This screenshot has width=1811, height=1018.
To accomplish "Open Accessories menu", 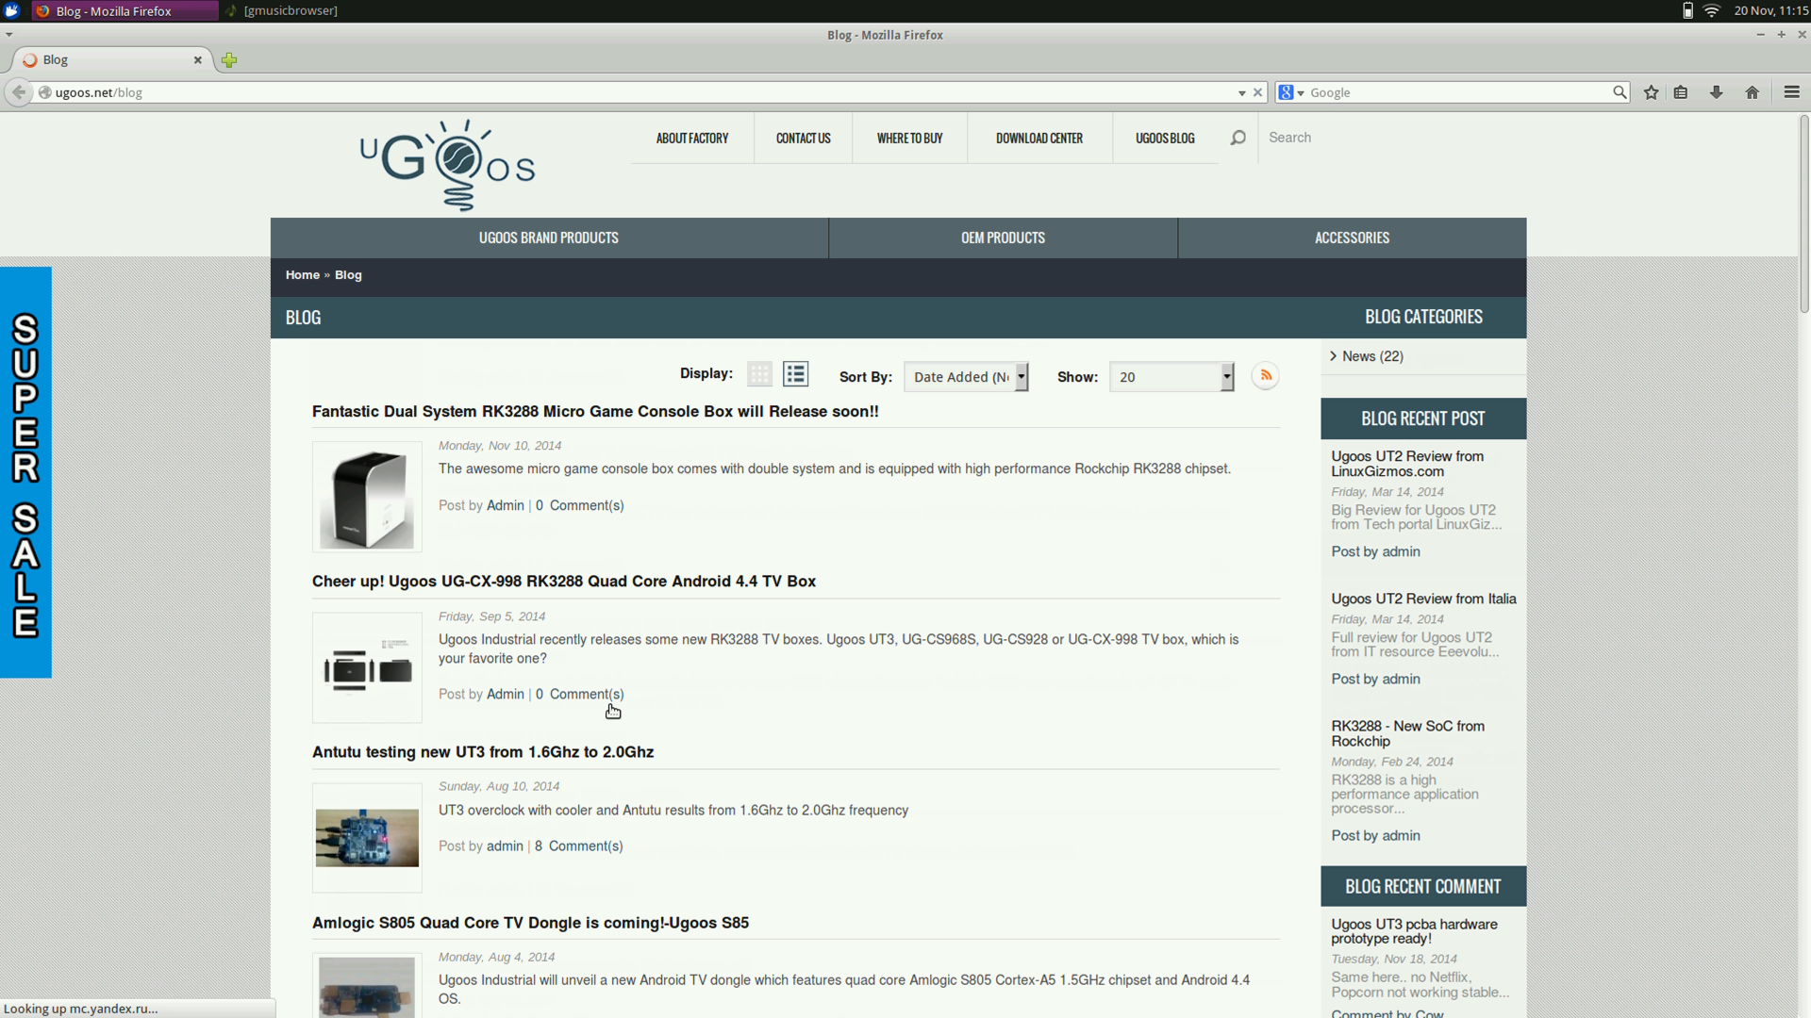I will [x=1352, y=238].
